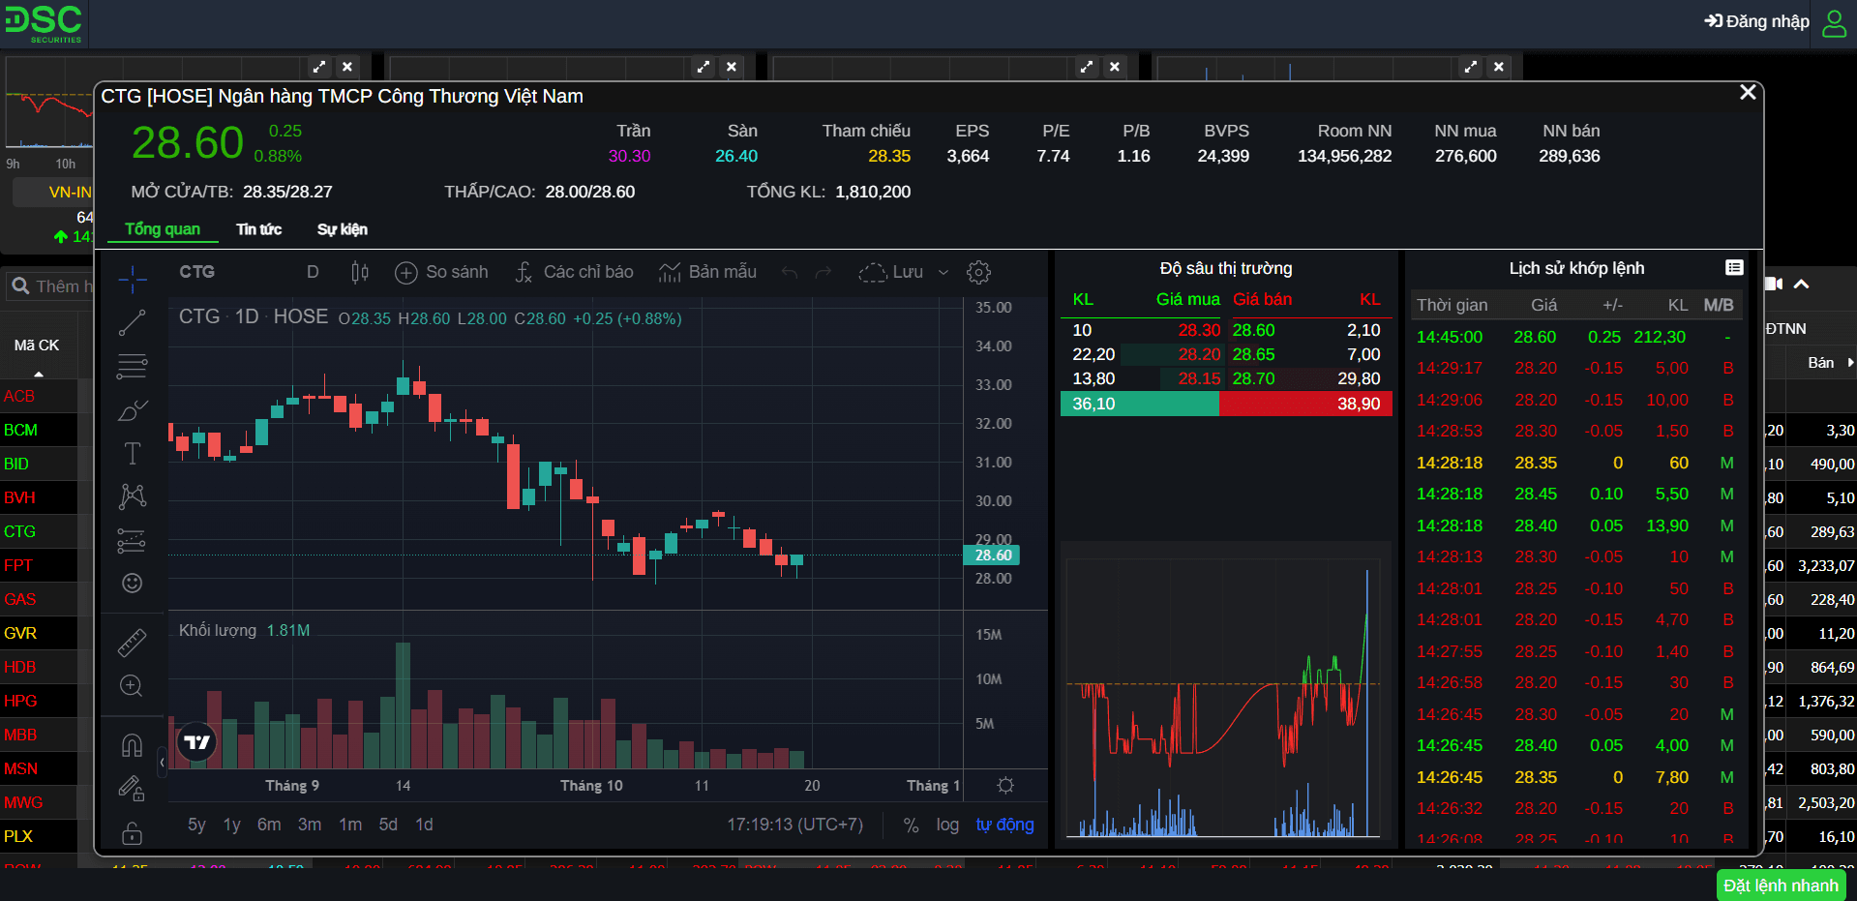Open the order history list view icon

tap(1734, 267)
